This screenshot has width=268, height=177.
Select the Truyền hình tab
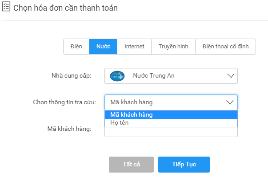173,47
